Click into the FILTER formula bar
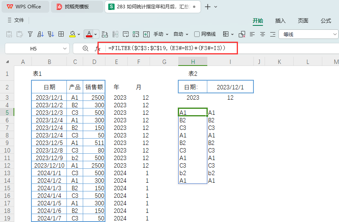 pos(168,48)
